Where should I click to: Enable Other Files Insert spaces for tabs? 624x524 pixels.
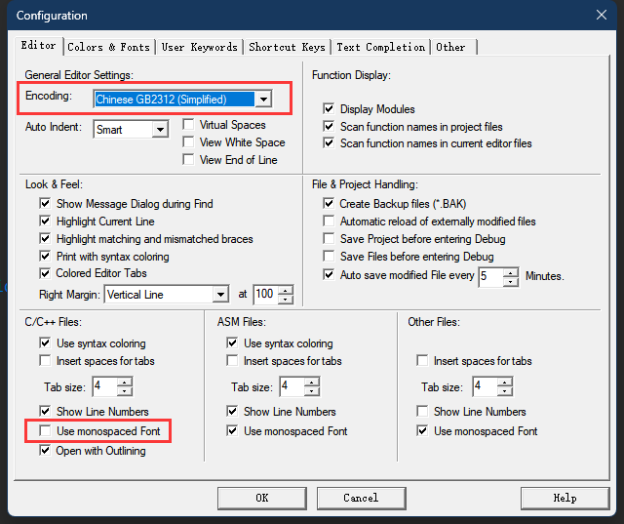422,360
